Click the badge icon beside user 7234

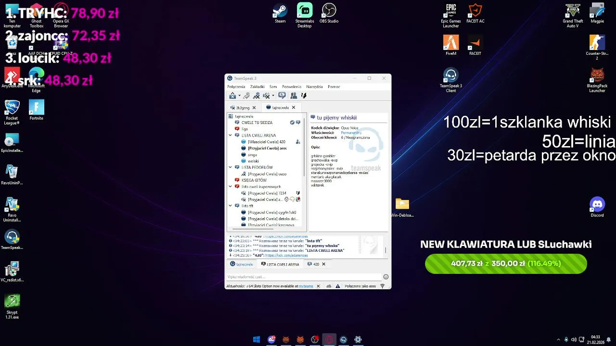[298, 193]
